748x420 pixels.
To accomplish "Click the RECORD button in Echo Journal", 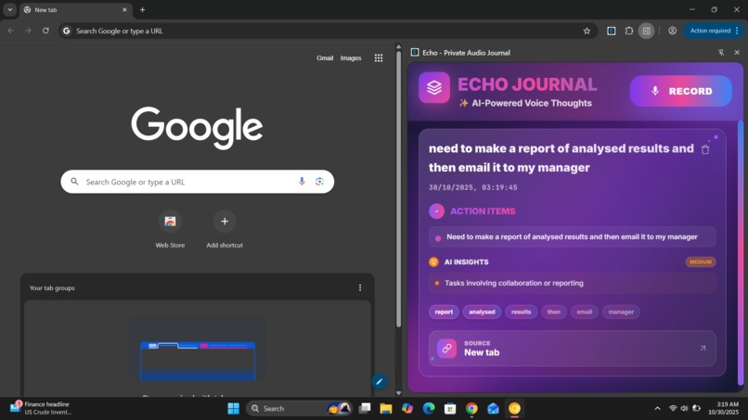I will coord(681,91).
